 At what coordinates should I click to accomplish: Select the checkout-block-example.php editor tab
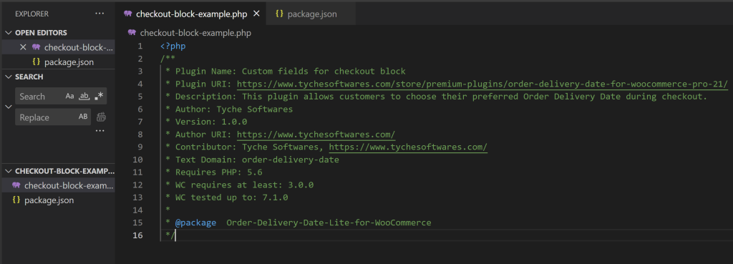tap(191, 14)
